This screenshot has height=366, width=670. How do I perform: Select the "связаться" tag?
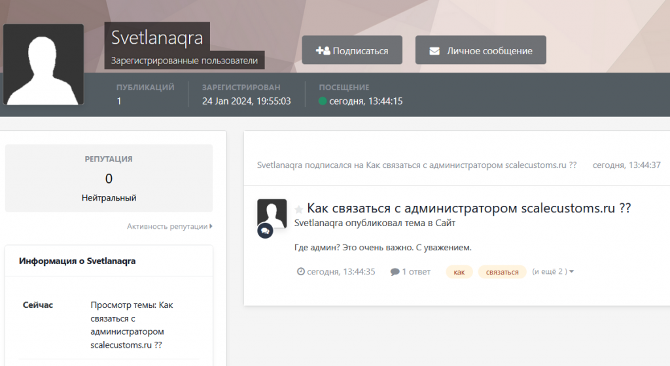coord(502,272)
